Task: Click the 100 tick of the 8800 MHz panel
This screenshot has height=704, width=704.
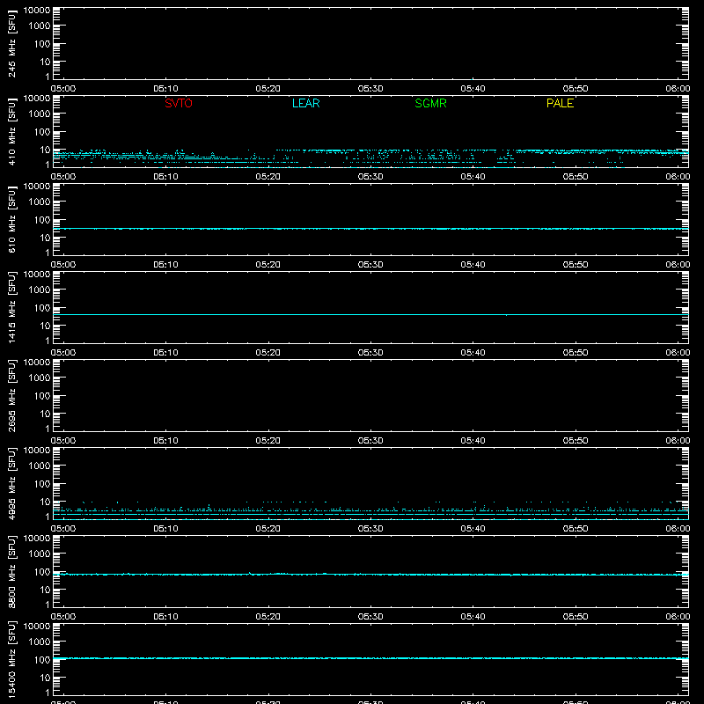Action: pyautogui.click(x=42, y=572)
